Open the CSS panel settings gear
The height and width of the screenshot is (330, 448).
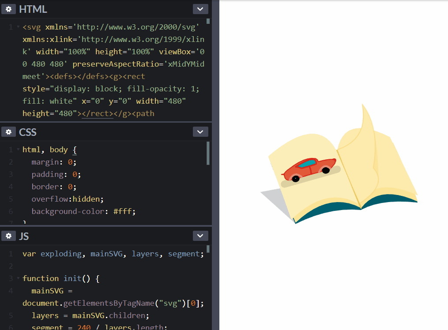tap(8, 131)
